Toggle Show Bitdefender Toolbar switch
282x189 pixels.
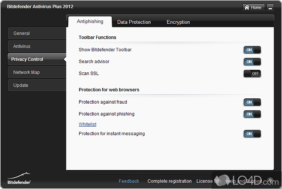(252, 50)
